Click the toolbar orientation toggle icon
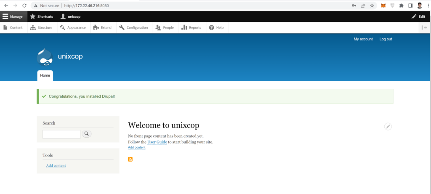 click(x=424, y=27)
